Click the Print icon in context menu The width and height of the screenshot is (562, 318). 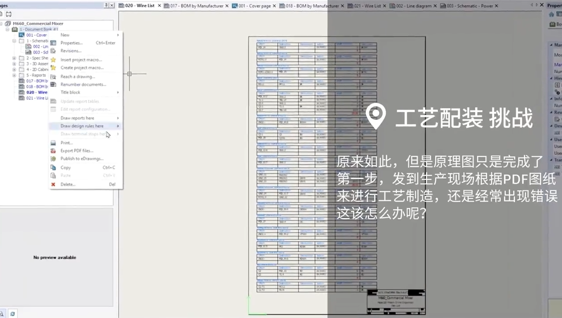click(x=53, y=143)
